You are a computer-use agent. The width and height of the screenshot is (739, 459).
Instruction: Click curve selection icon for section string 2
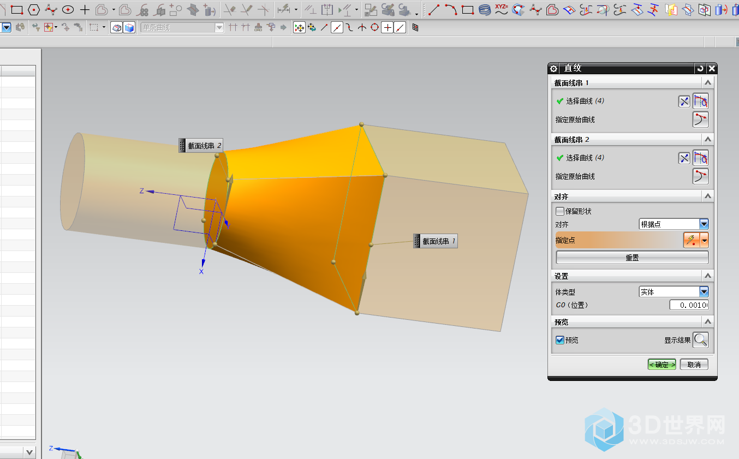click(701, 158)
